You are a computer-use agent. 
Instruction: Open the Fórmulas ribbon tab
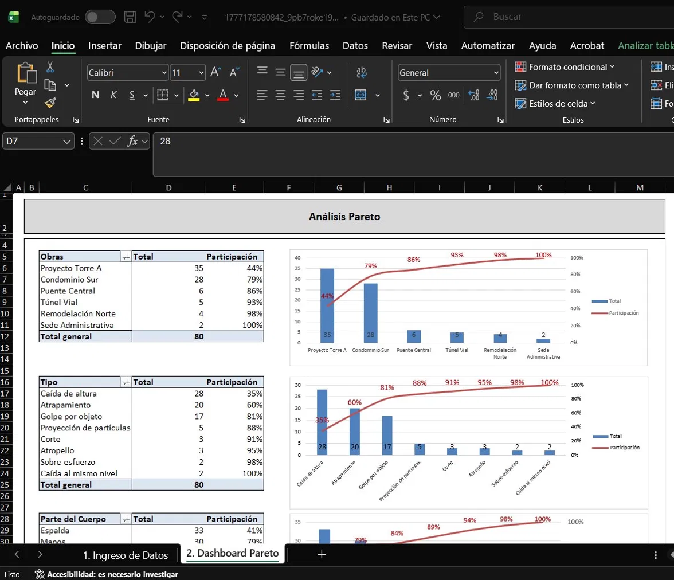[x=309, y=46]
